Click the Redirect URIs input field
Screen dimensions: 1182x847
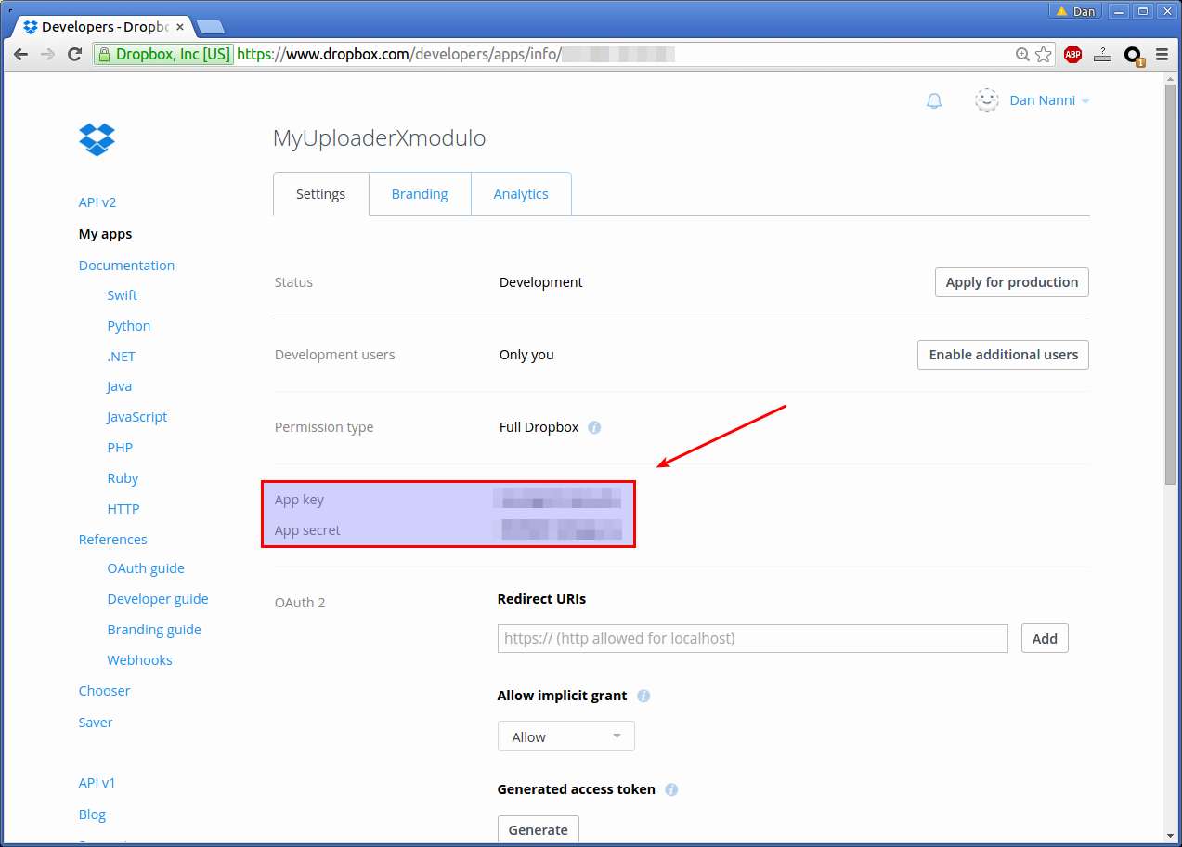click(x=753, y=638)
